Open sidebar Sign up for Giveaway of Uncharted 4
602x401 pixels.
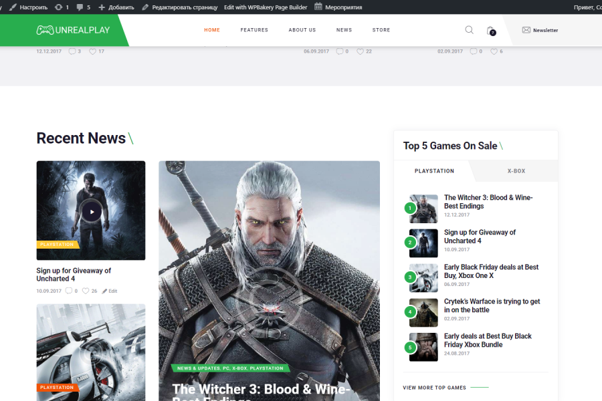[x=480, y=237]
